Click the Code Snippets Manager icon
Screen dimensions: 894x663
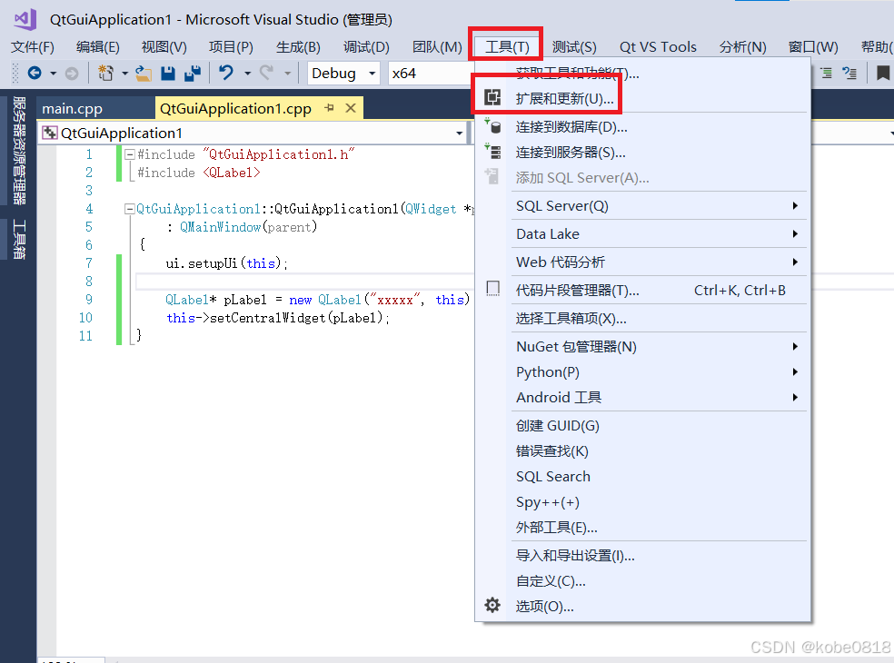(492, 289)
